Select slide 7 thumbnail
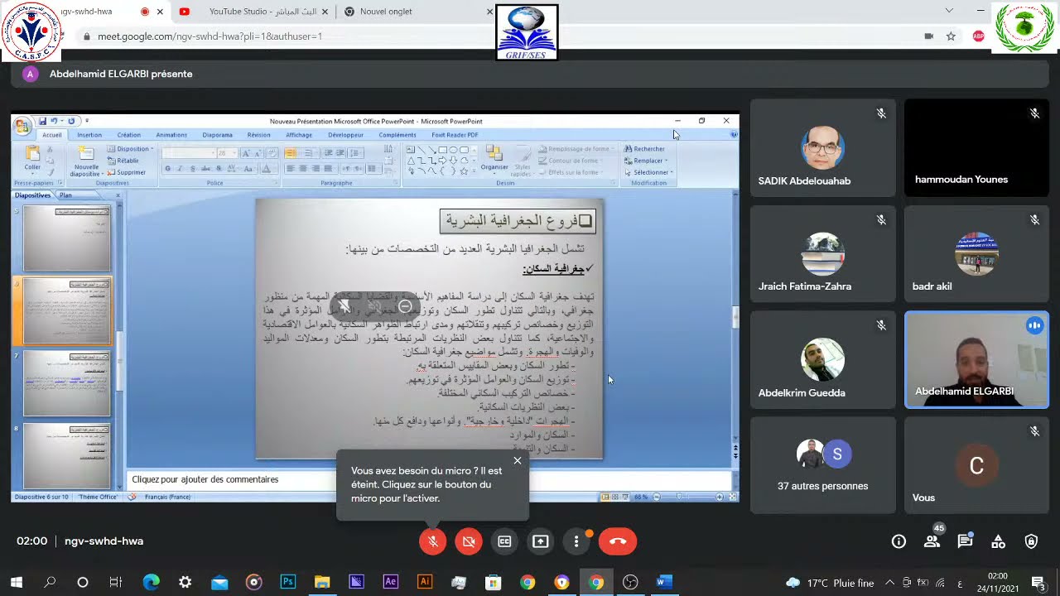The image size is (1060, 596). [66, 384]
